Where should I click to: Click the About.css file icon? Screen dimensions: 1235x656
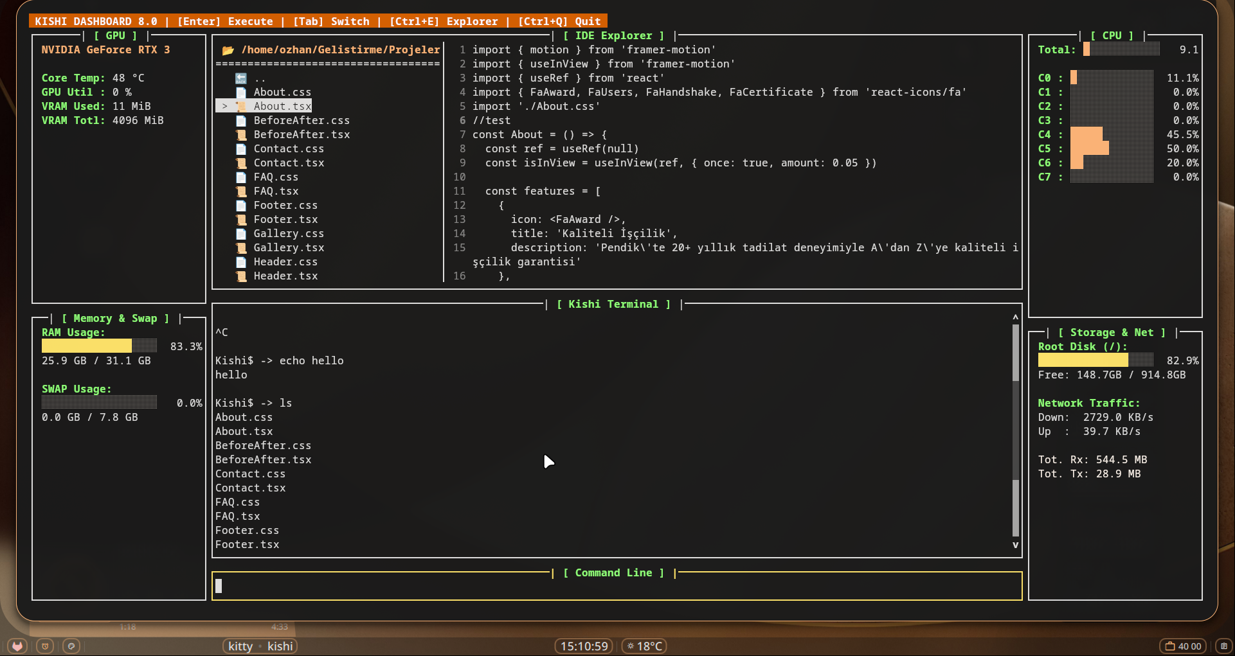(241, 93)
